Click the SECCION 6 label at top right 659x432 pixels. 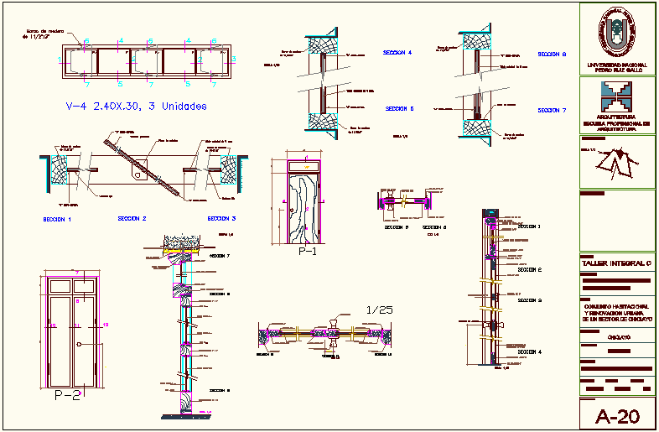click(x=552, y=54)
